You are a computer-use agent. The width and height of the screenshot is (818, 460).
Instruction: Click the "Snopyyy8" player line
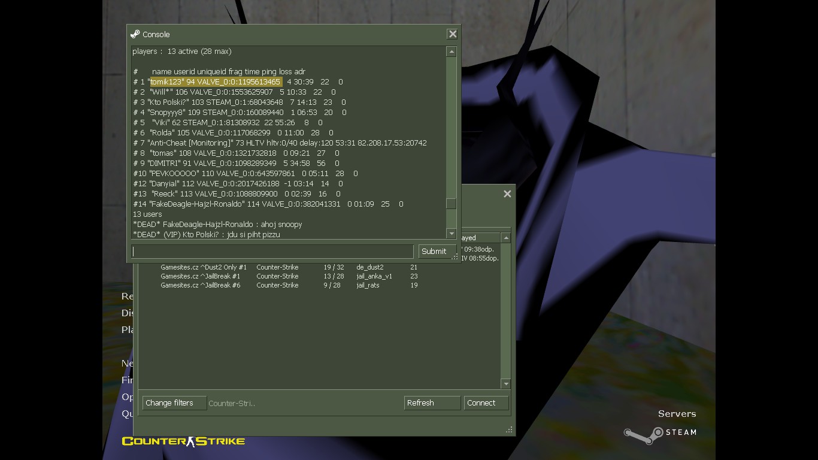coord(240,112)
